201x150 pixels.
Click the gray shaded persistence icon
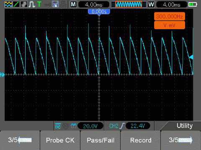[x=24, y=4]
